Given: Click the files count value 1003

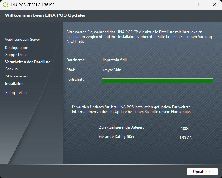Looking at the screenshot, I should click(x=185, y=128).
